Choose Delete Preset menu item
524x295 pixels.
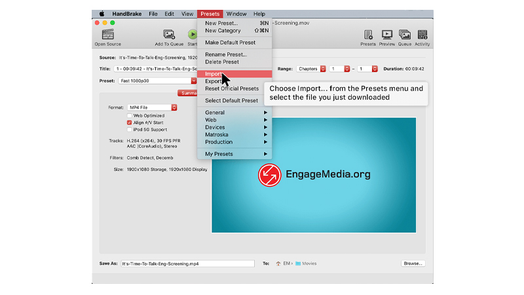(x=234, y=62)
